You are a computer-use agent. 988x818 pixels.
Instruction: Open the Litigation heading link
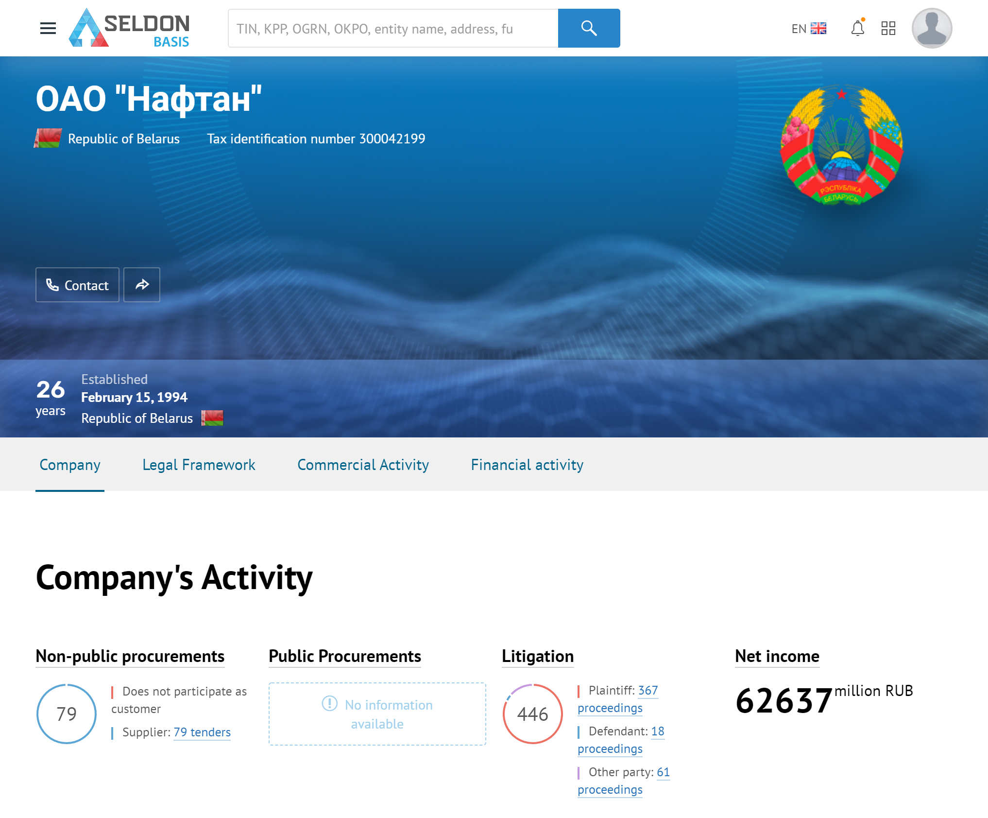[x=538, y=656]
